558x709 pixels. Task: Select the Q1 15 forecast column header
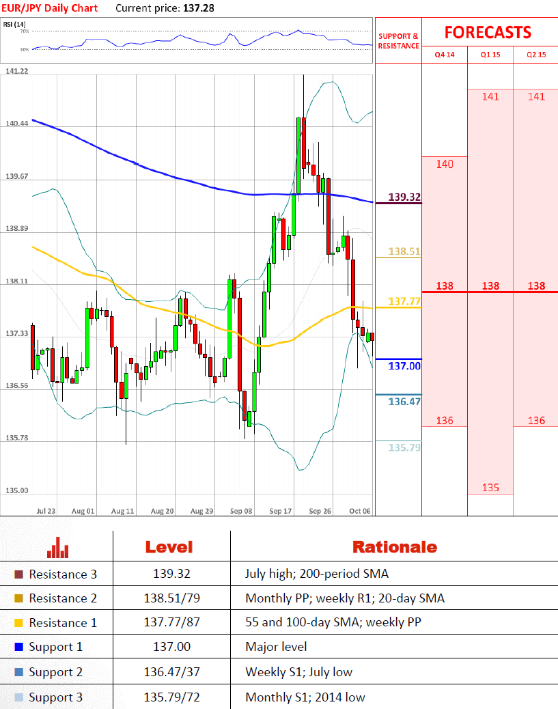tap(490, 55)
